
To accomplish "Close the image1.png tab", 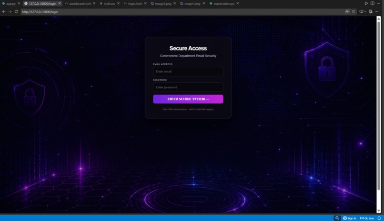I will coord(204,3).
